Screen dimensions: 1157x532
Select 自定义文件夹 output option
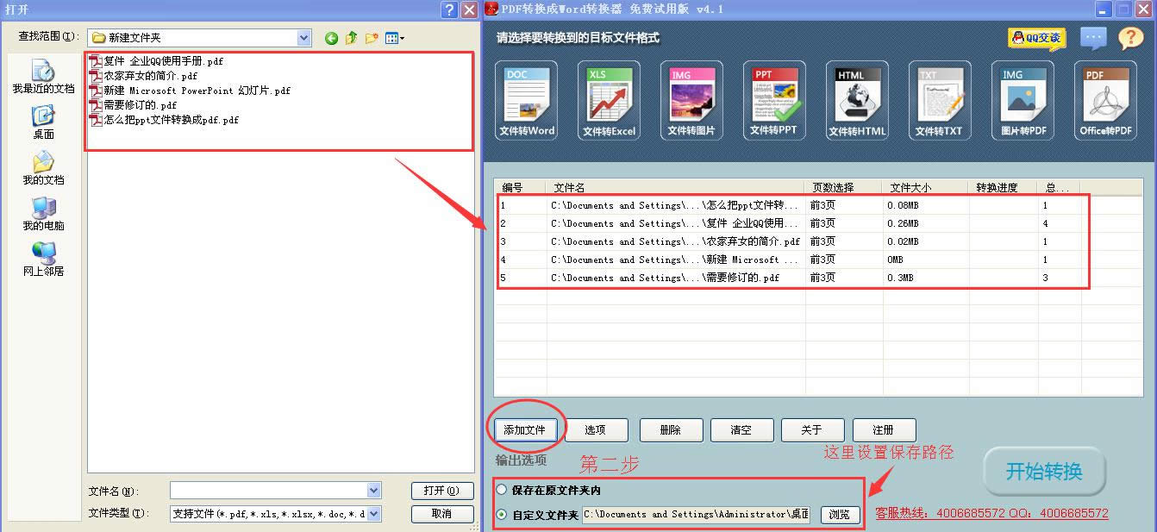click(x=501, y=514)
